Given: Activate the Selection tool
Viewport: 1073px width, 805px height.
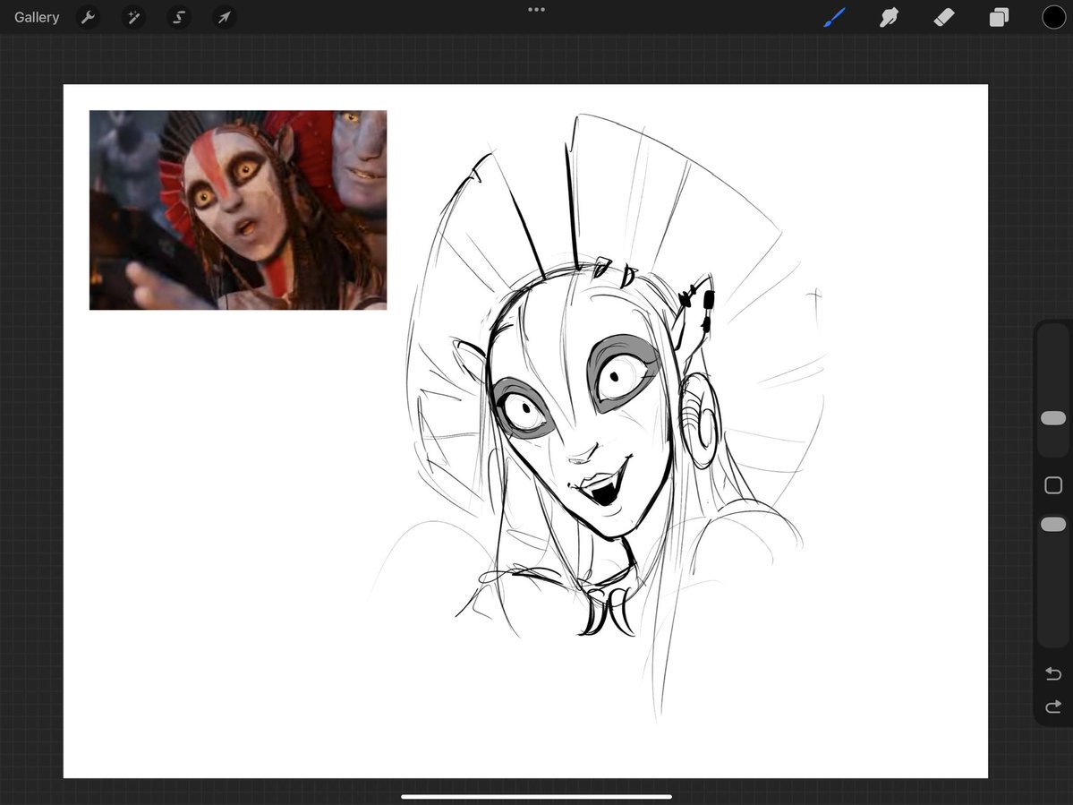Looking at the screenshot, I should 179,17.
